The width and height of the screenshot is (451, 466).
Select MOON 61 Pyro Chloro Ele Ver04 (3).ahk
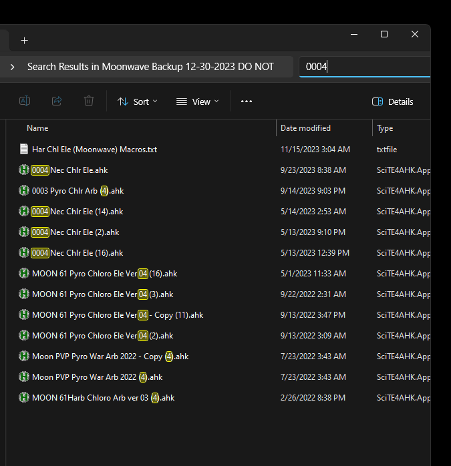[x=102, y=294]
